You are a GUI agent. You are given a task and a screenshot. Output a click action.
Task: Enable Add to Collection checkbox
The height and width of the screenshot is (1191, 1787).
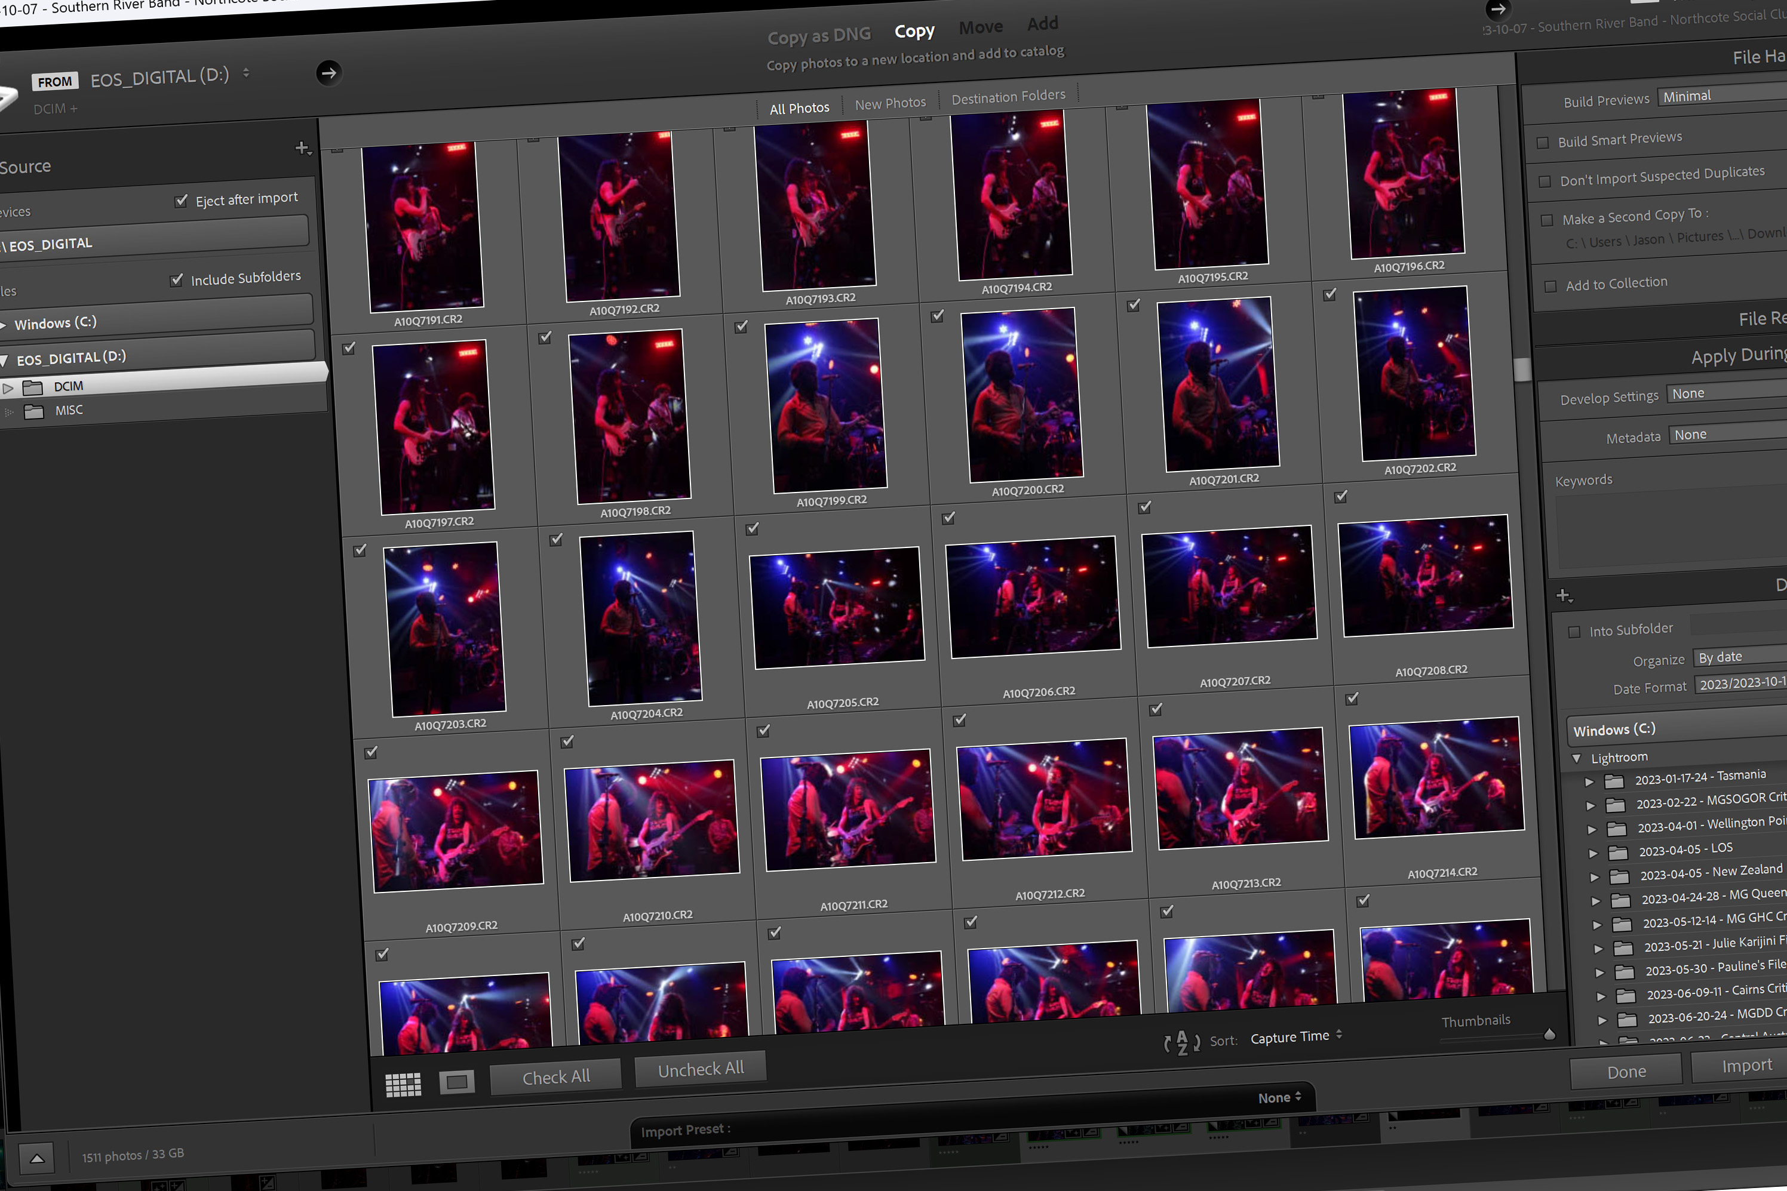(1550, 287)
